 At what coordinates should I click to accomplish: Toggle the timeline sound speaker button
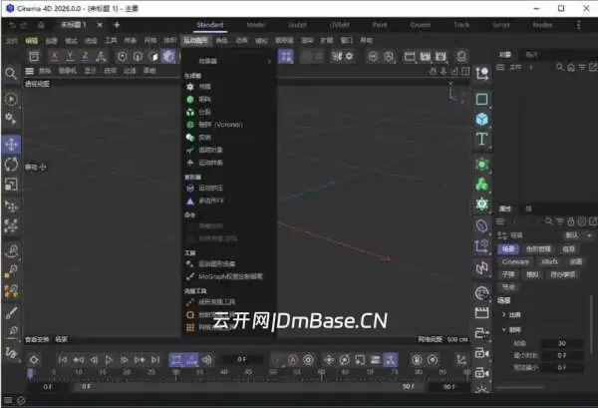point(206,359)
